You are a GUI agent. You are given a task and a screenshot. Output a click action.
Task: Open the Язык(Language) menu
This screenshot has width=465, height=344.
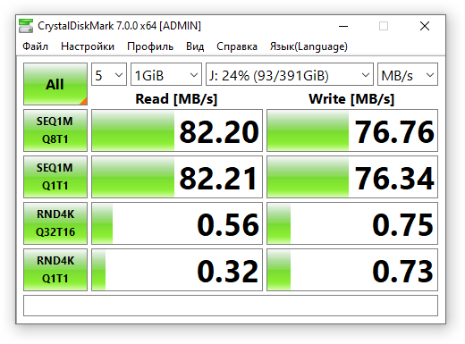pyautogui.click(x=309, y=46)
